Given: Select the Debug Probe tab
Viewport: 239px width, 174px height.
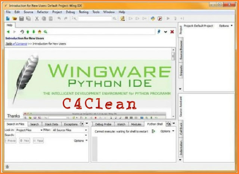Looking at the screenshot, I should click(103, 124).
